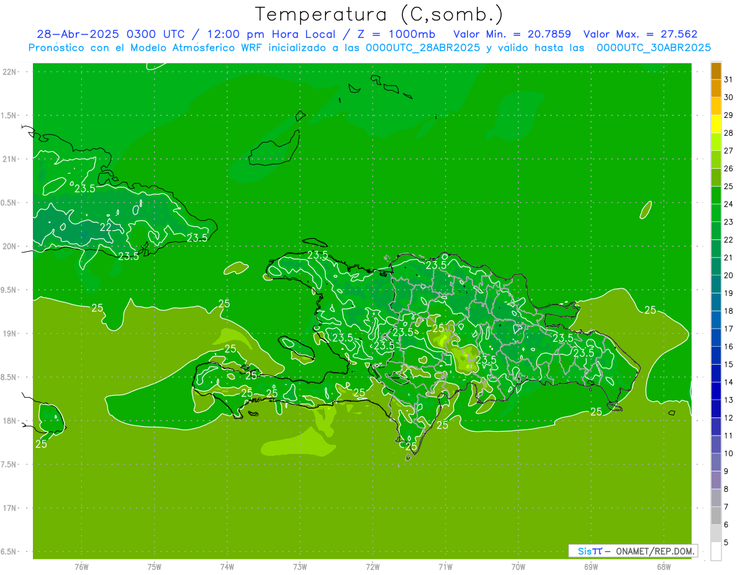The height and width of the screenshot is (575, 745).
Task: Click the "22" contour label over Cuba
Action: [106, 228]
